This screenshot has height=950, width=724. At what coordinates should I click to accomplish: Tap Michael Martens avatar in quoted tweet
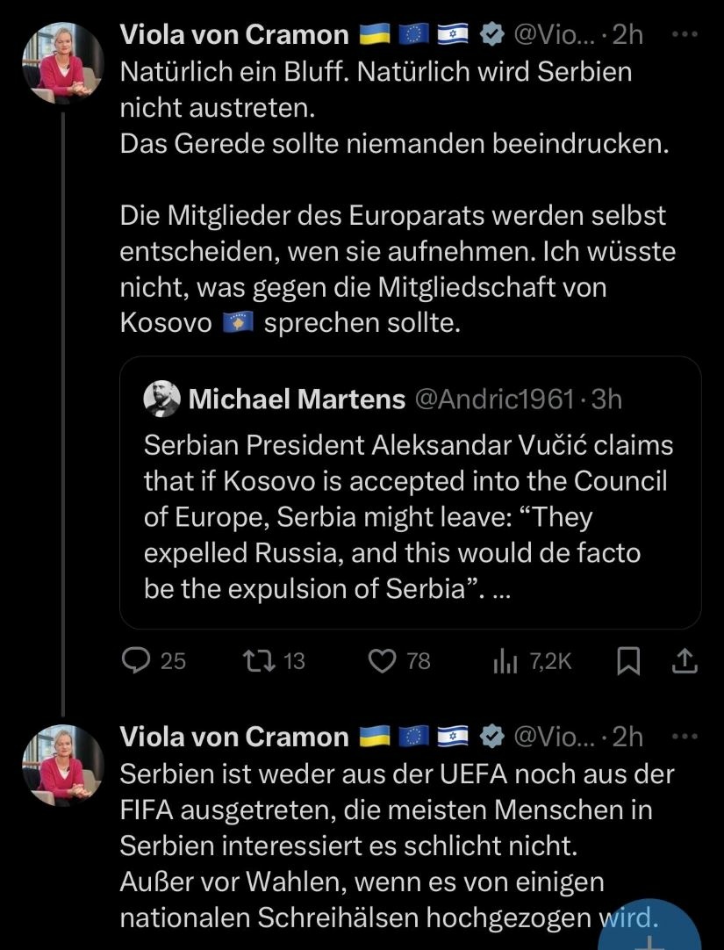[x=162, y=399]
